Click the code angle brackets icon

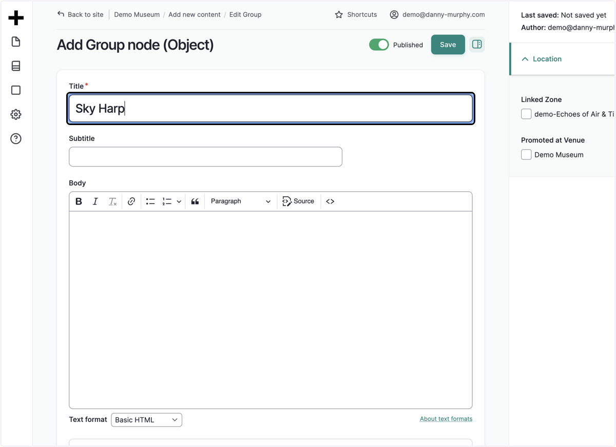click(330, 201)
